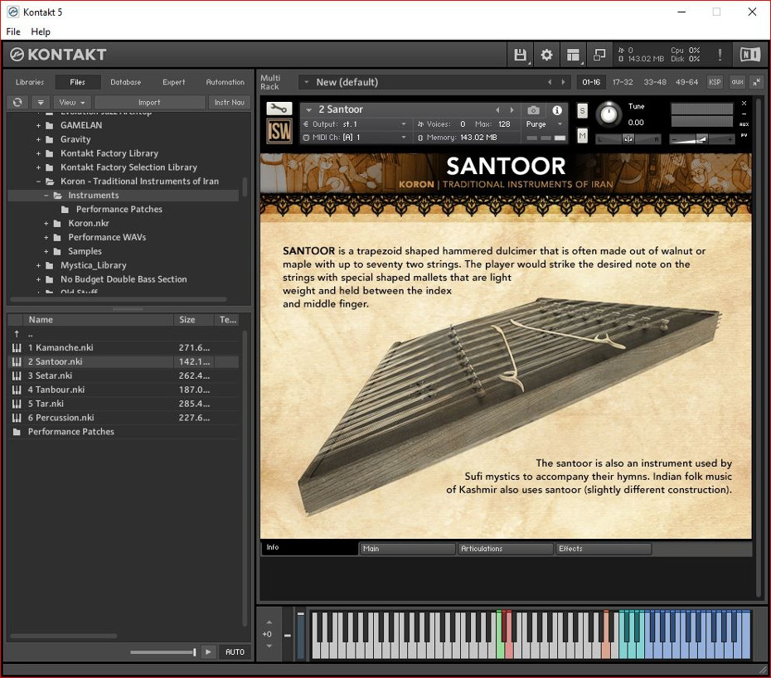Viewport: 771px width, 678px height.
Task: Open the View dropdown
Action: 72,102
